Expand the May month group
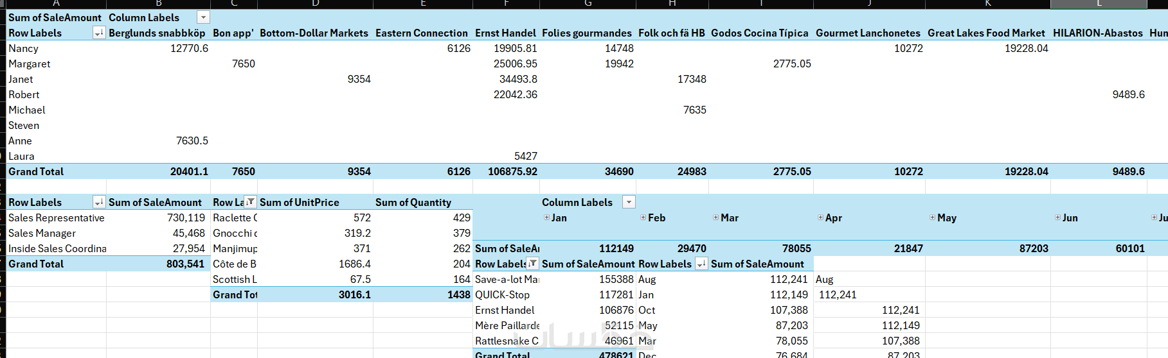This screenshot has height=358, width=1168. pyautogui.click(x=932, y=217)
